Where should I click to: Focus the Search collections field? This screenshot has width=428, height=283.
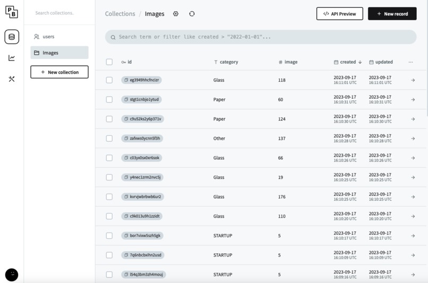click(59, 13)
